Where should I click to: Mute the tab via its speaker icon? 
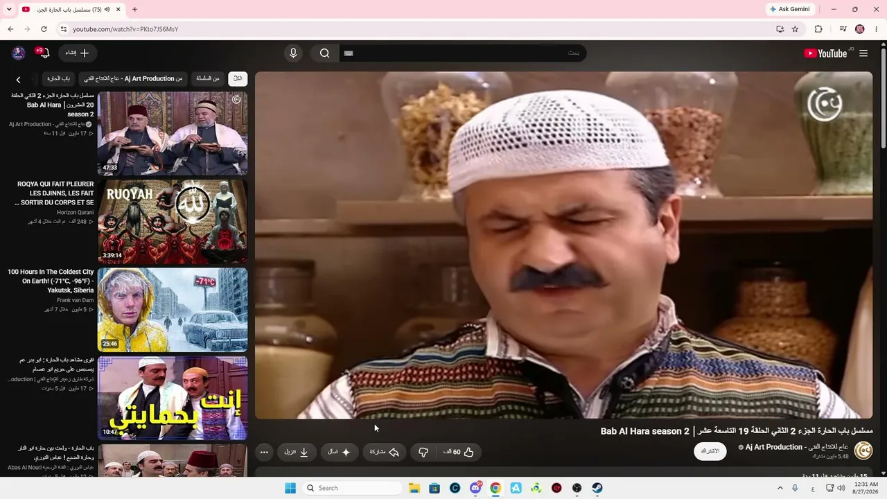[107, 10]
